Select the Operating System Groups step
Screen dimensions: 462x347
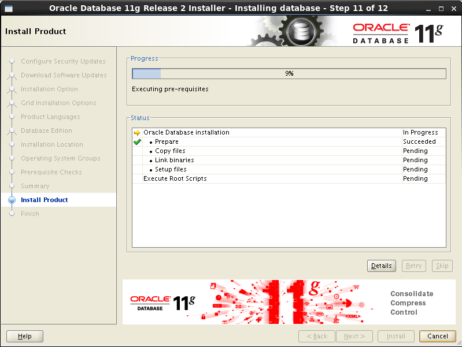[60, 158]
